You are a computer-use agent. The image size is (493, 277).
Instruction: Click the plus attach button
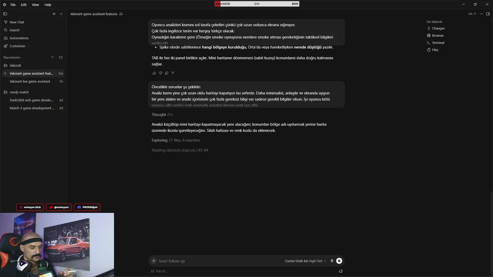(154, 261)
